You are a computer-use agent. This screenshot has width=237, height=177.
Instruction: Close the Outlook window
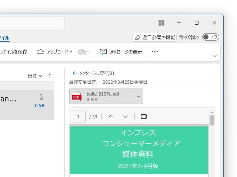[214, 23]
